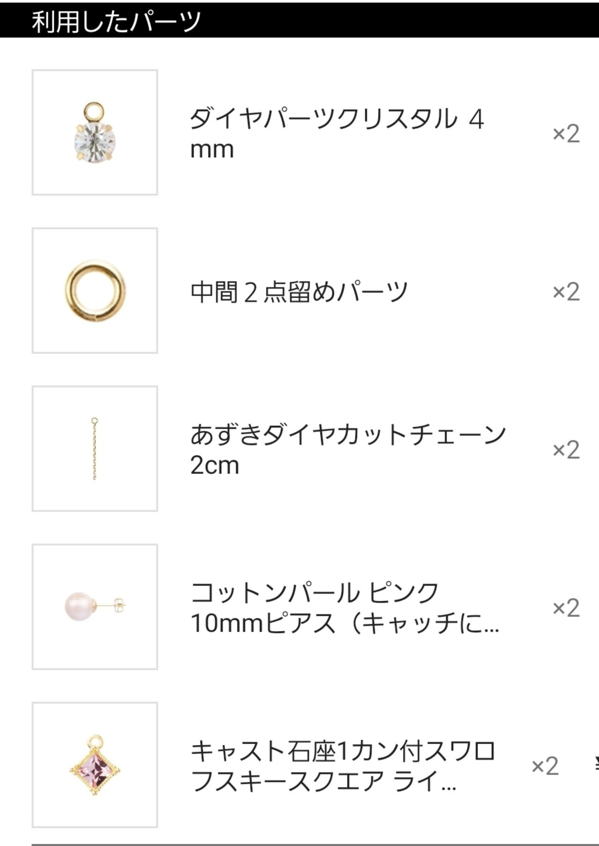Screen dimensions: 599x846
Task: Tap the gold ring part thumbnail
Action: coord(95,291)
